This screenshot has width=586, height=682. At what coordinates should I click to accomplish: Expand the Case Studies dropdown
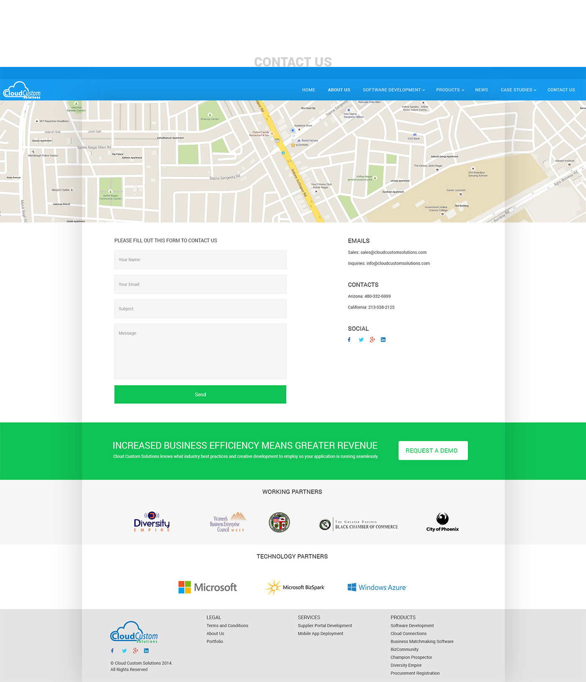click(x=518, y=90)
